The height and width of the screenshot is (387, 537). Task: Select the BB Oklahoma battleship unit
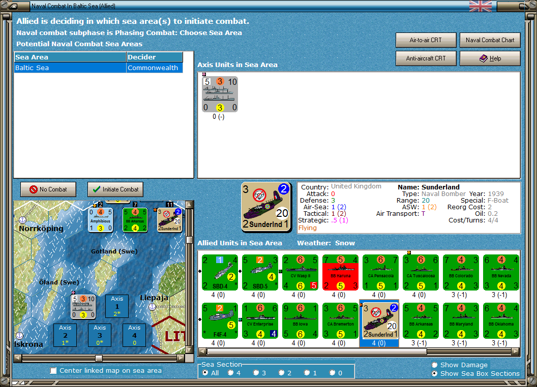[501, 320]
